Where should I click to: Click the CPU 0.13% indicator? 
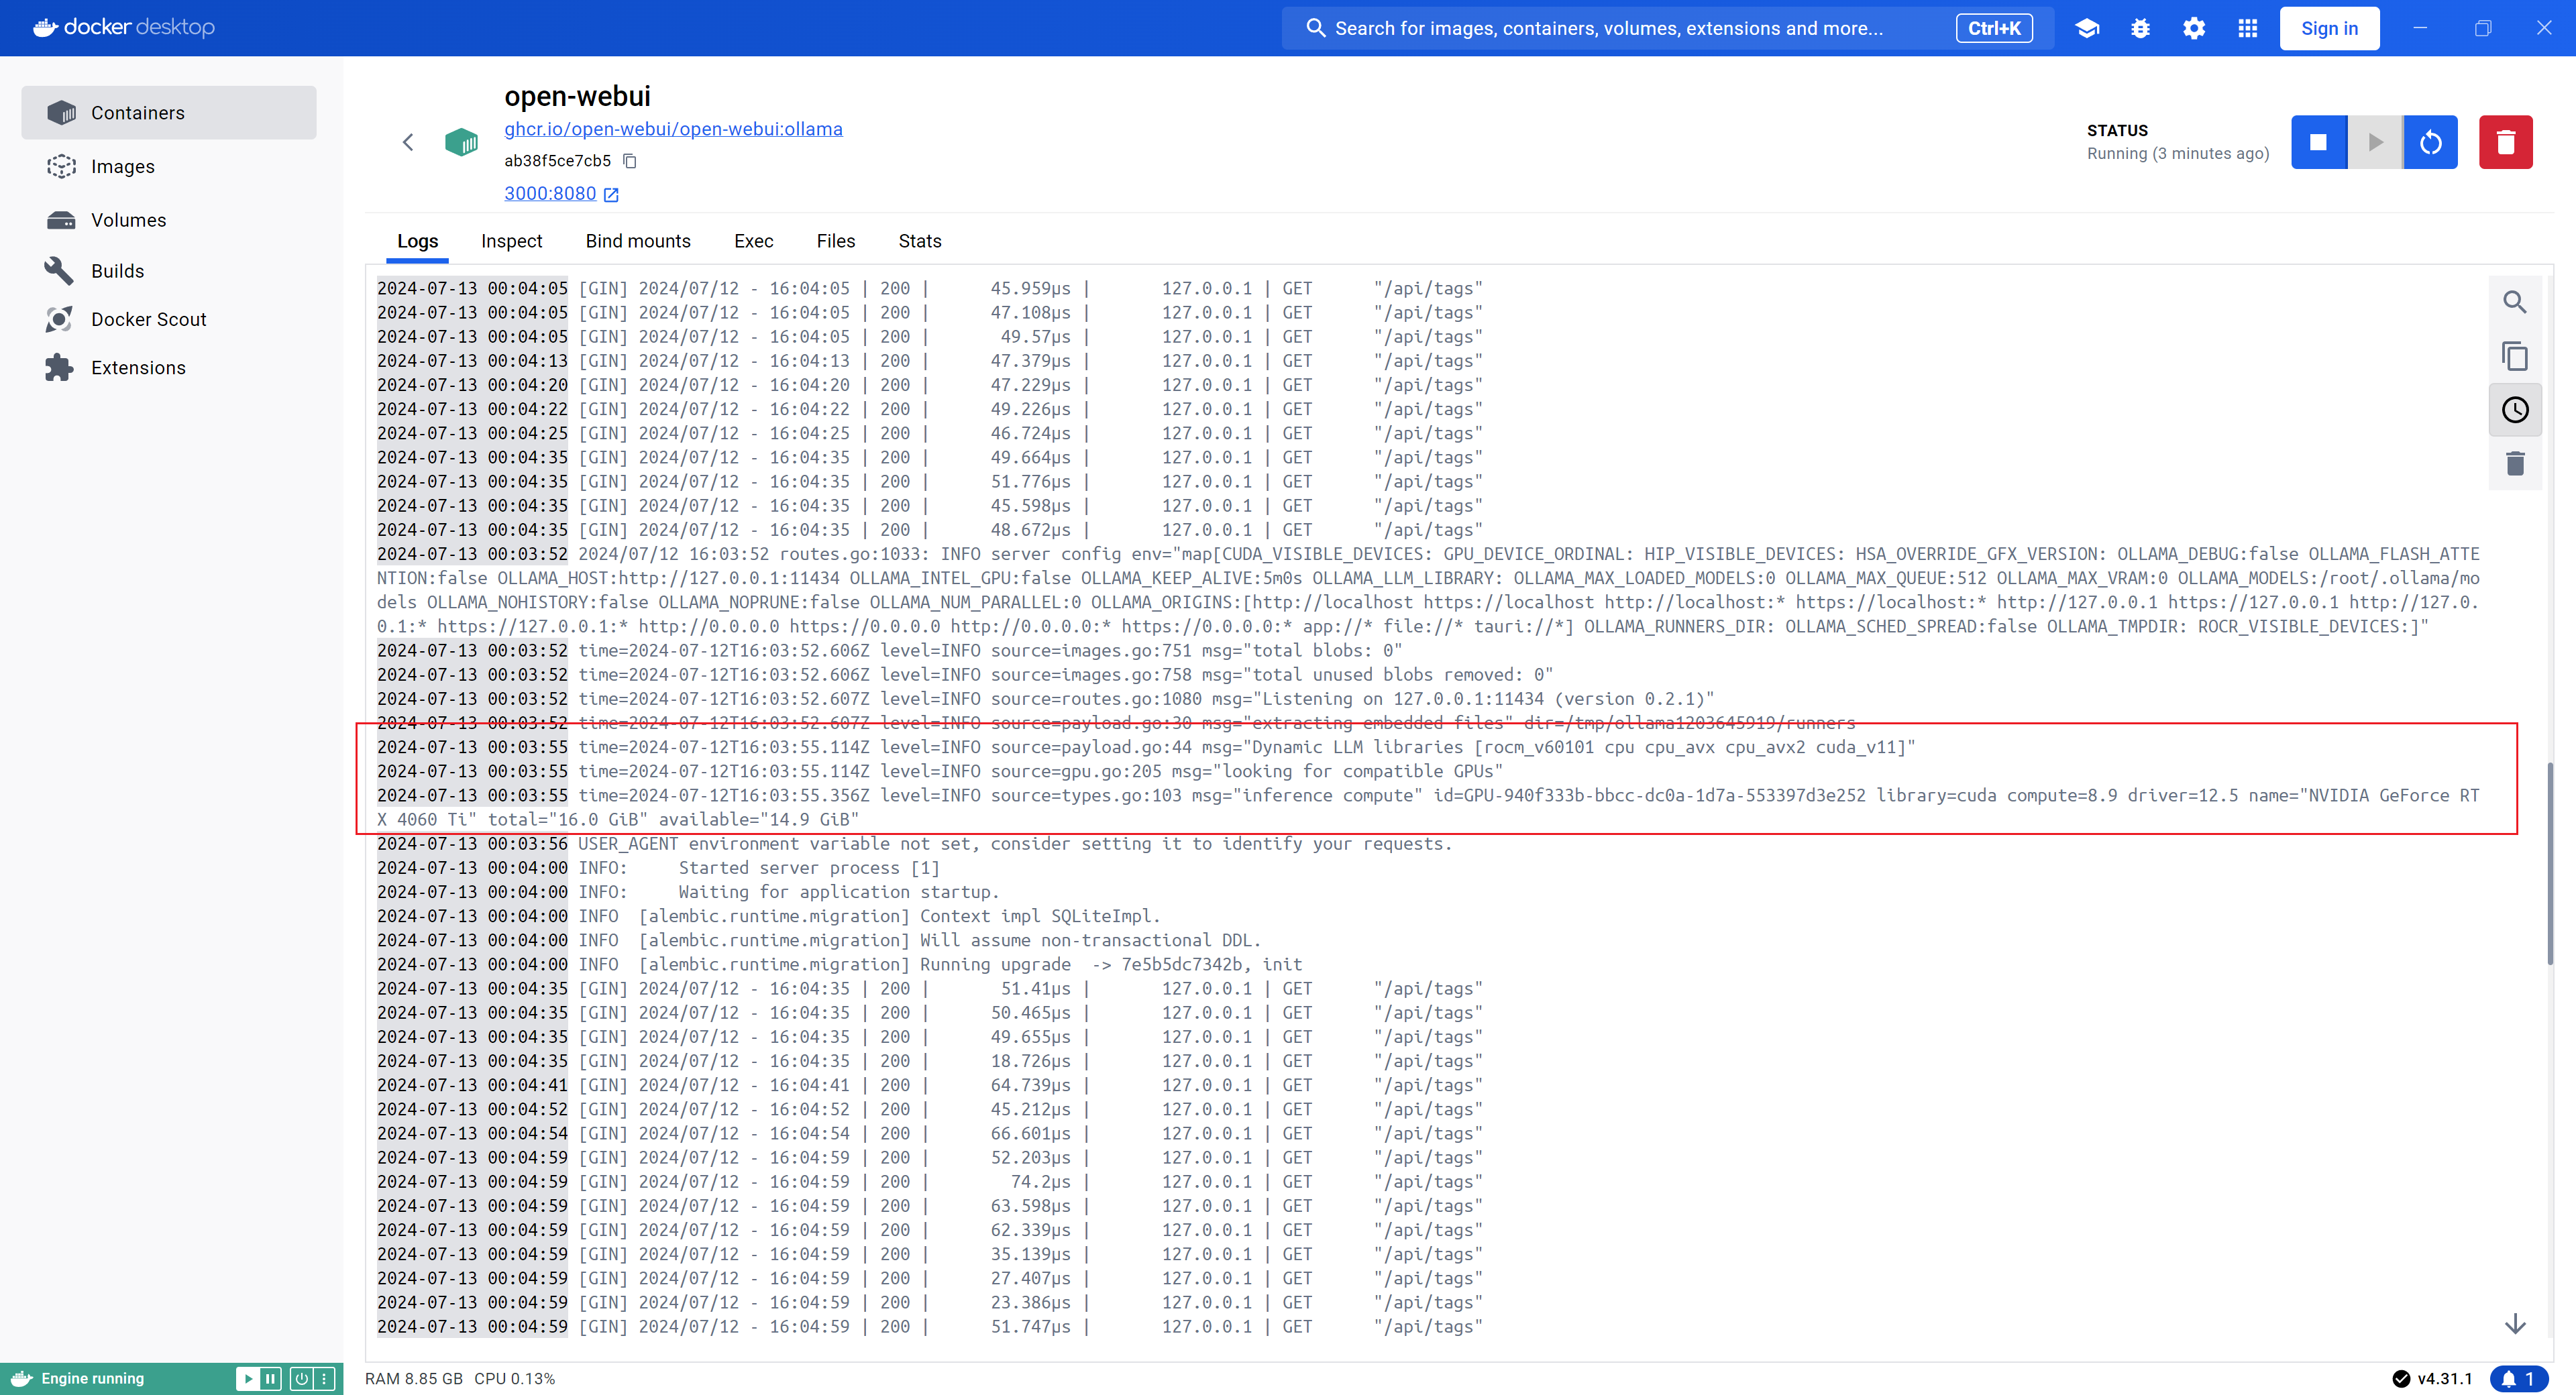tap(514, 1379)
